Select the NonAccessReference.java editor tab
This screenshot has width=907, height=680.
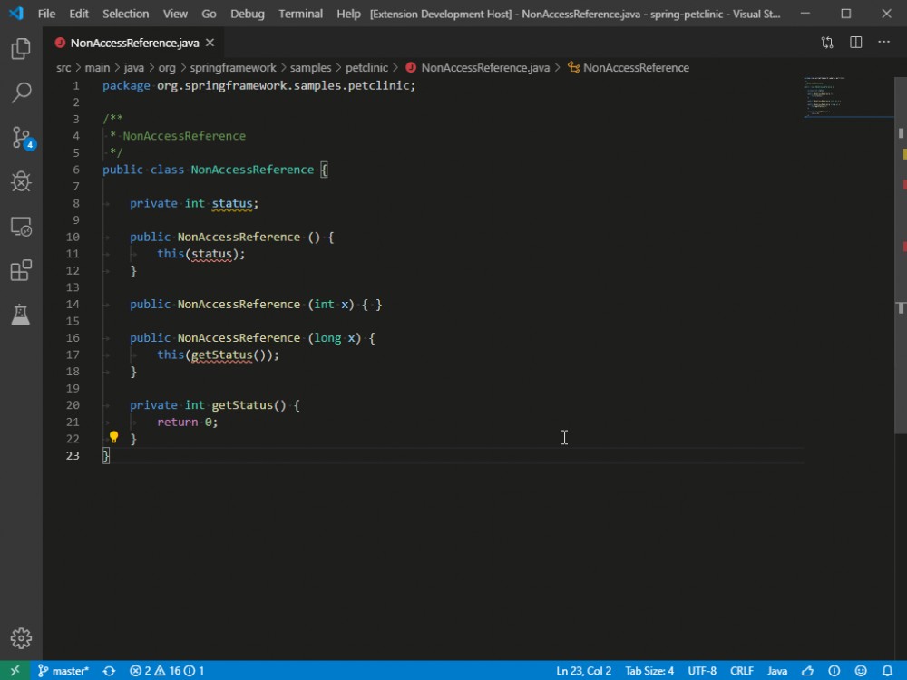click(x=133, y=42)
